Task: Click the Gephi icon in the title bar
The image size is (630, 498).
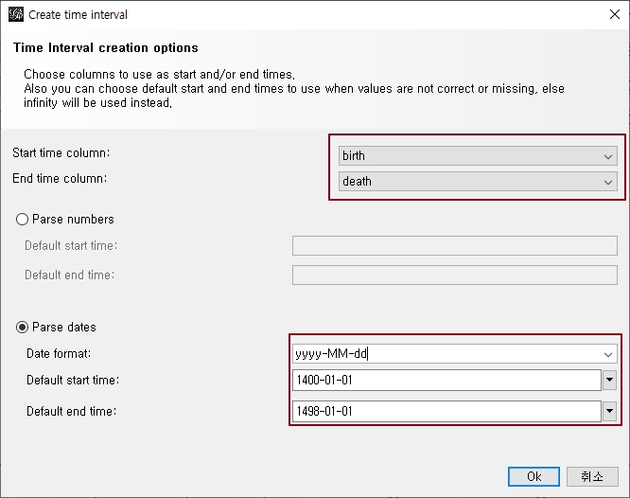Action: 15,15
